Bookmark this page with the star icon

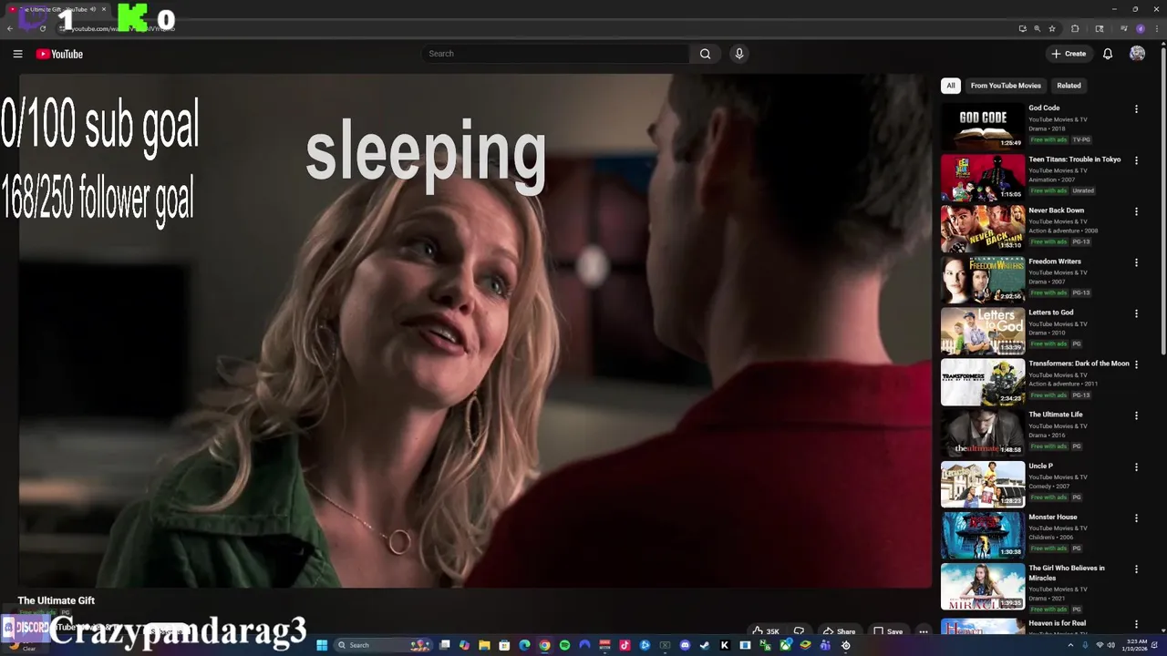click(x=1052, y=28)
